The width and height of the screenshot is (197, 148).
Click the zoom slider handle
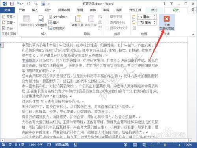pos(165,145)
